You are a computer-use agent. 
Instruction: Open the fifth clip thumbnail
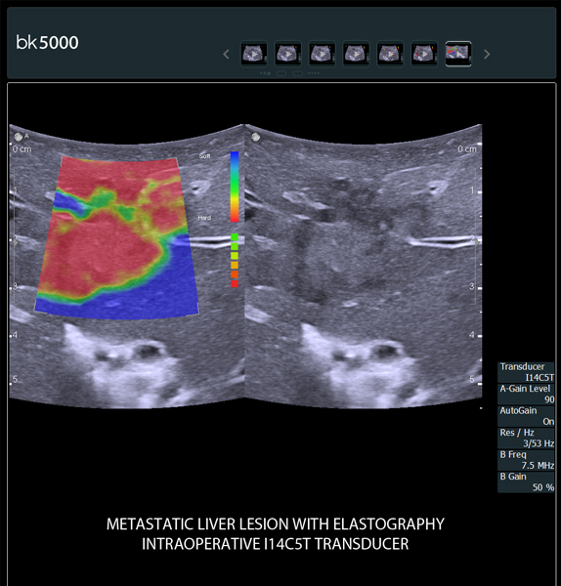click(390, 54)
